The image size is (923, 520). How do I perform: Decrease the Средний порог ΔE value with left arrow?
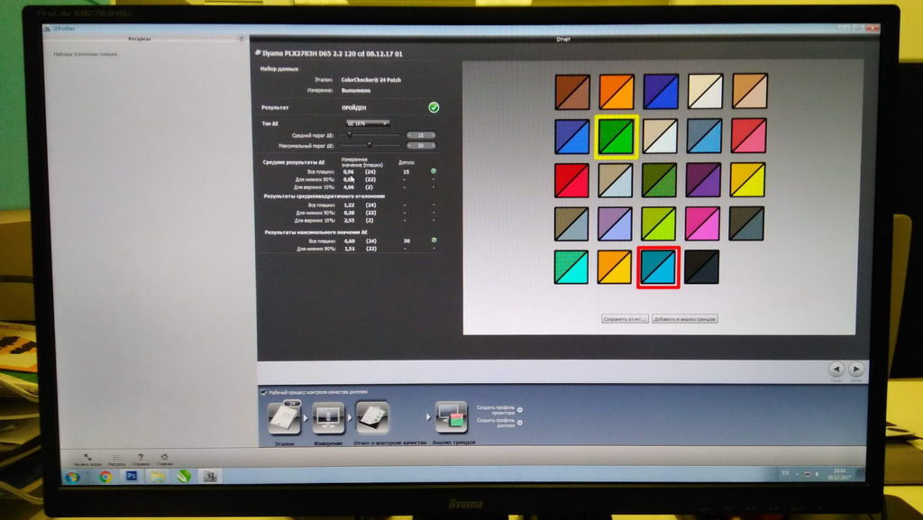point(409,135)
